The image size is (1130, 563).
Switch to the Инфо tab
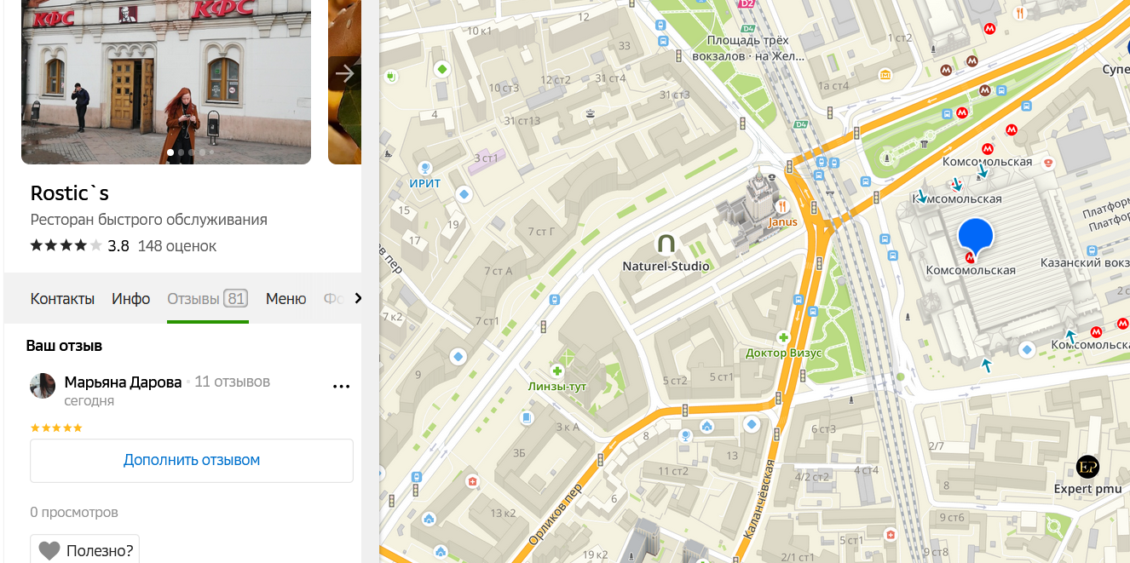(131, 298)
